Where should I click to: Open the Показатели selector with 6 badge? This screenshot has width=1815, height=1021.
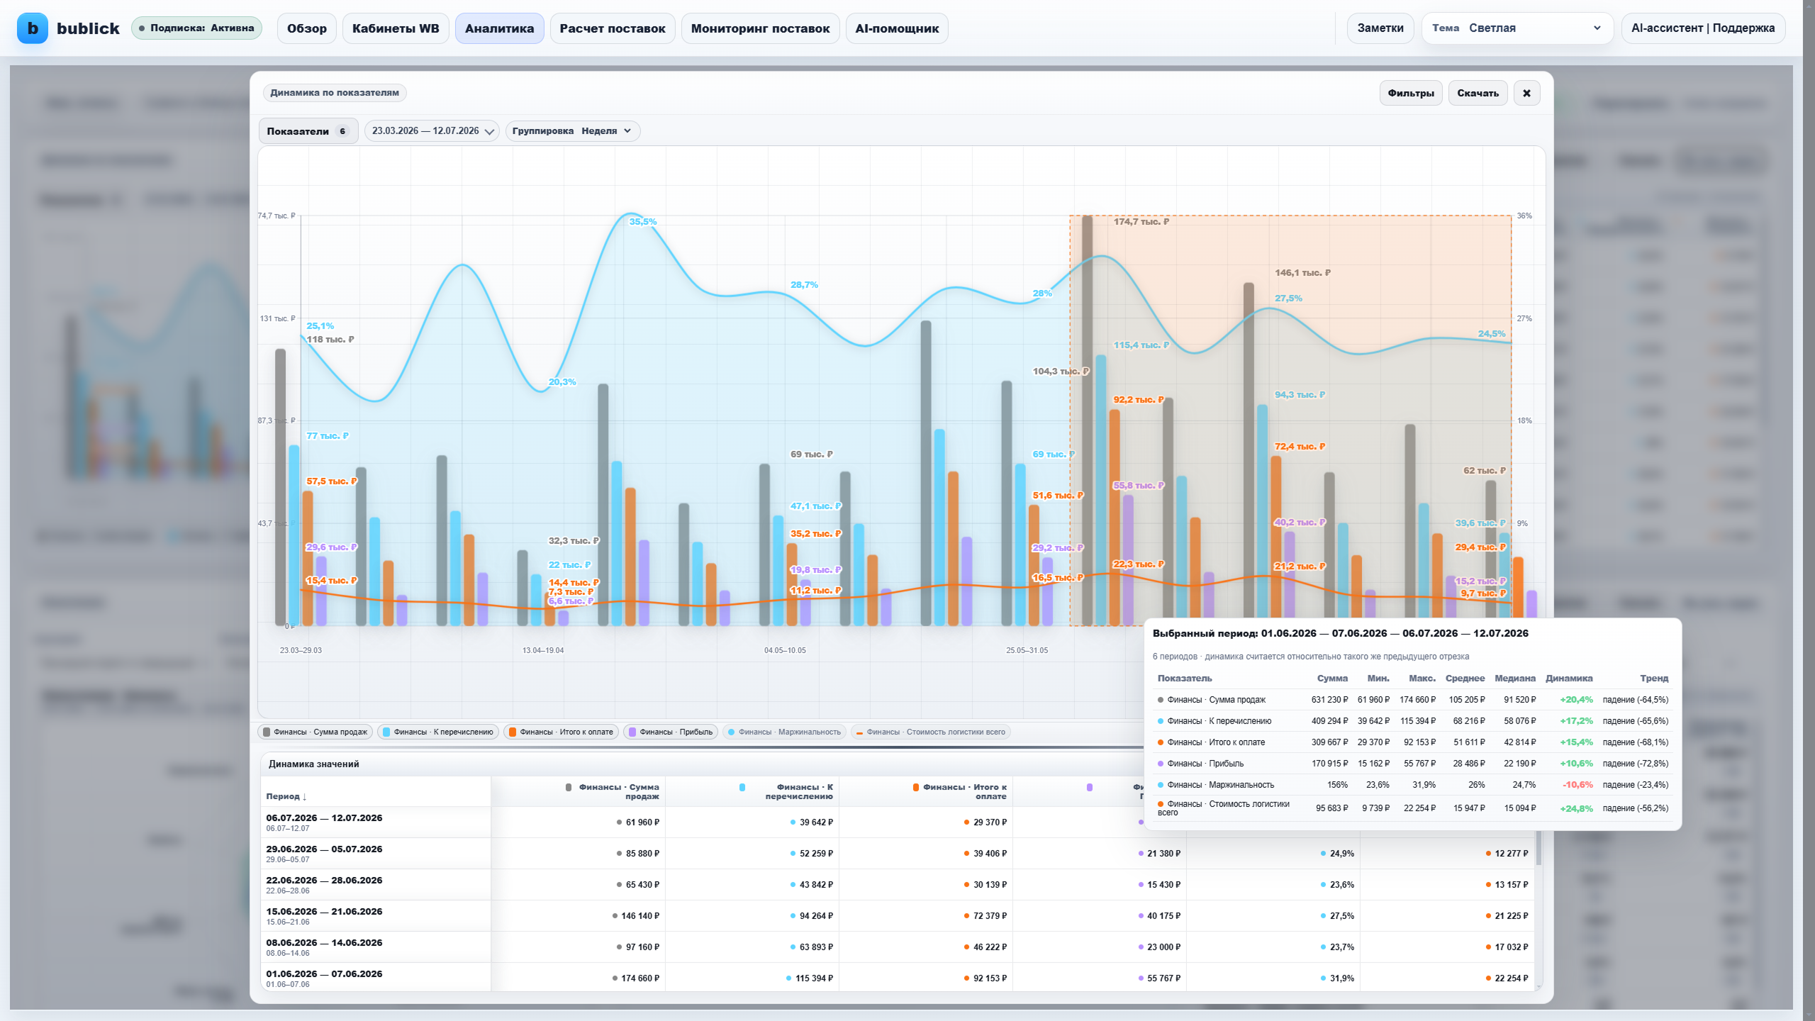pos(308,131)
